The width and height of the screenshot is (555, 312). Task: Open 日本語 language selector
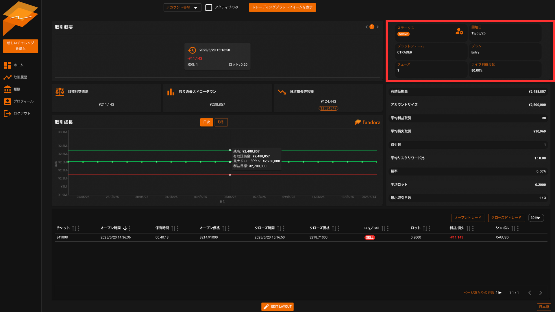point(544,307)
